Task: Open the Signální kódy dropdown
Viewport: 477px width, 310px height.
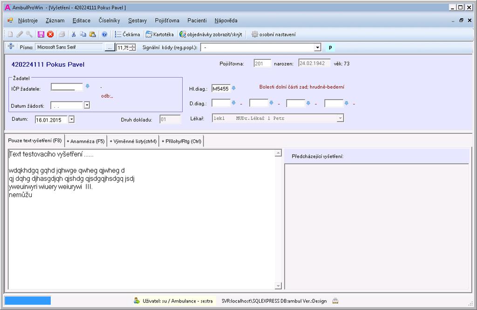Action: [x=318, y=48]
